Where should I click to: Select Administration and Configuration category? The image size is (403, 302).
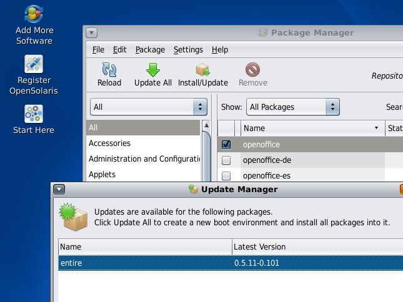143,159
